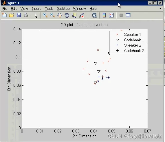Open the Insert menu
Image resolution: width=165 pixels, height=142 pixels.
point(36,8)
